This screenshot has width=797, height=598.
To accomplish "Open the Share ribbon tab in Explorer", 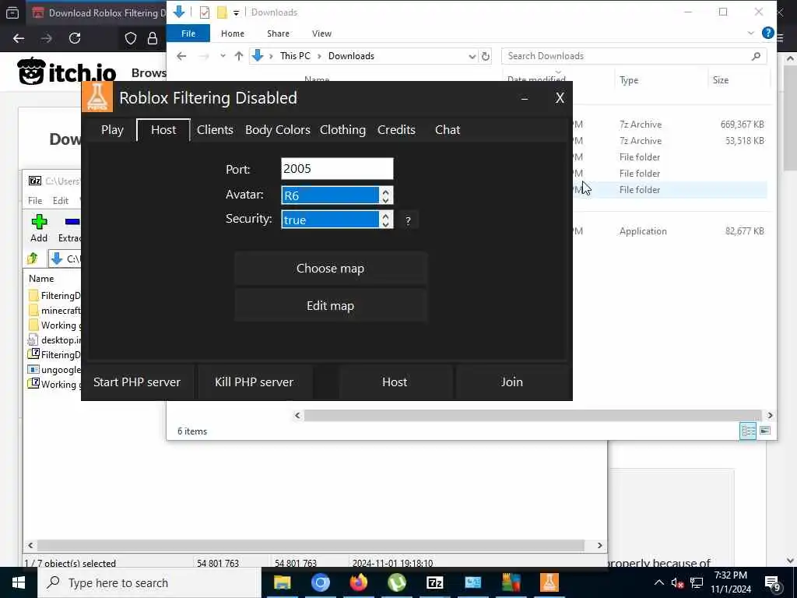I will click(278, 33).
